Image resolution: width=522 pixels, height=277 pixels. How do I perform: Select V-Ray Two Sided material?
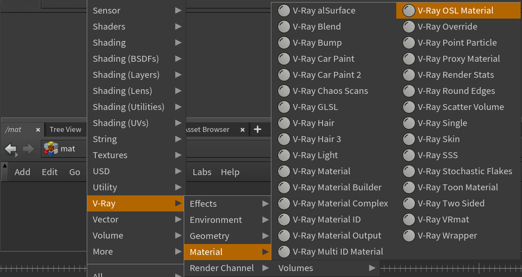click(x=458, y=203)
